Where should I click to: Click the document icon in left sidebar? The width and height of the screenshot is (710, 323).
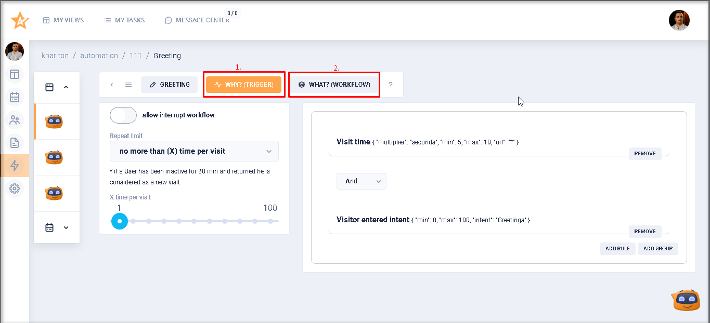click(15, 143)
